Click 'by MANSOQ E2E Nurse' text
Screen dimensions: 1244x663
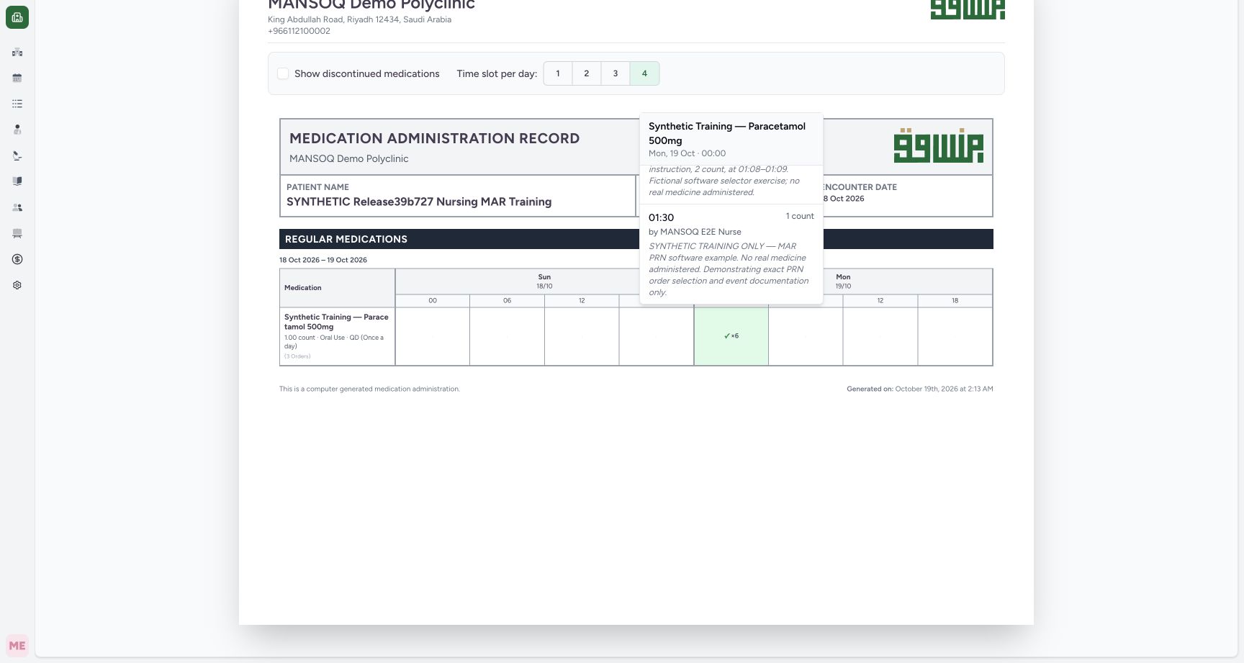point(695,232)
